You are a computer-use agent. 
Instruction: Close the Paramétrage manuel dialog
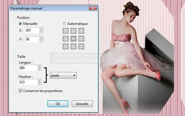point(93,8)
